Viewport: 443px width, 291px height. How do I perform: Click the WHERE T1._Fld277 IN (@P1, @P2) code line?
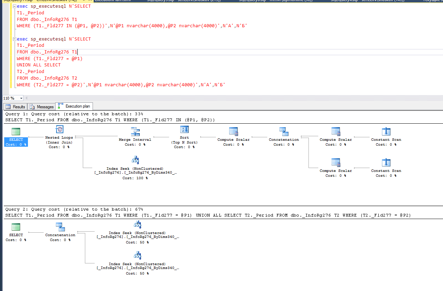coord(132,26)
